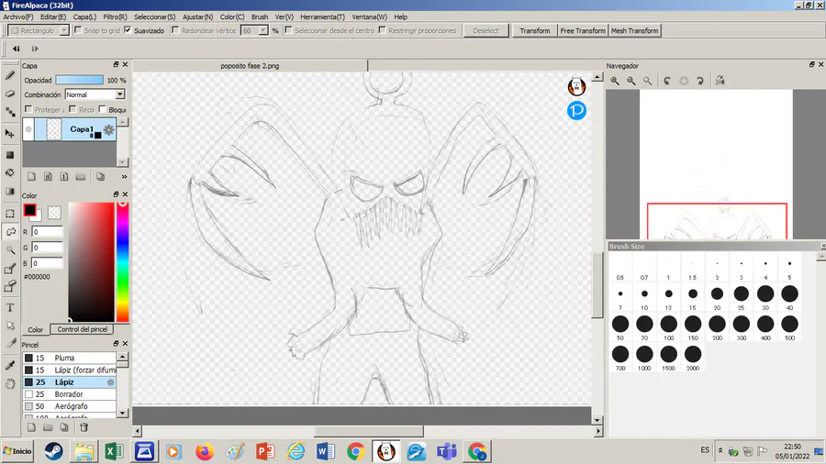Screen dimensions: 826x464
Task: Zoom in using Navigator magnifier plus
Action: pyautogui.click(x=615, y=81)
